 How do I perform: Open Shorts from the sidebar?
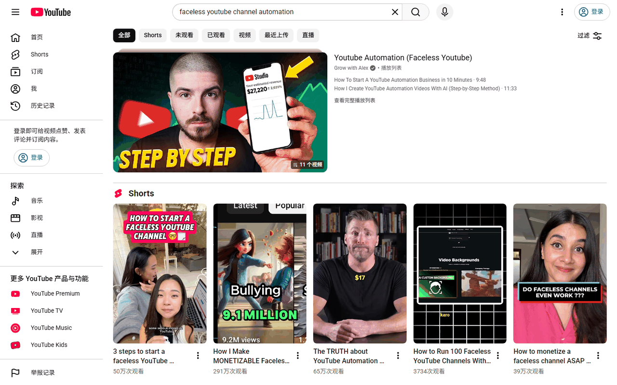coord(52,54)
